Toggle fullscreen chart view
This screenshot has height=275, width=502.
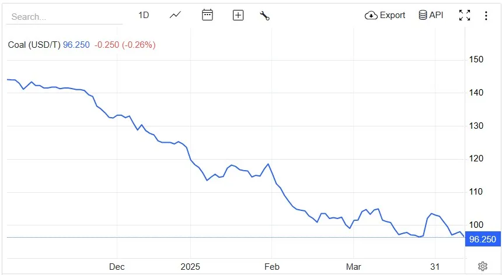[465, 15]
